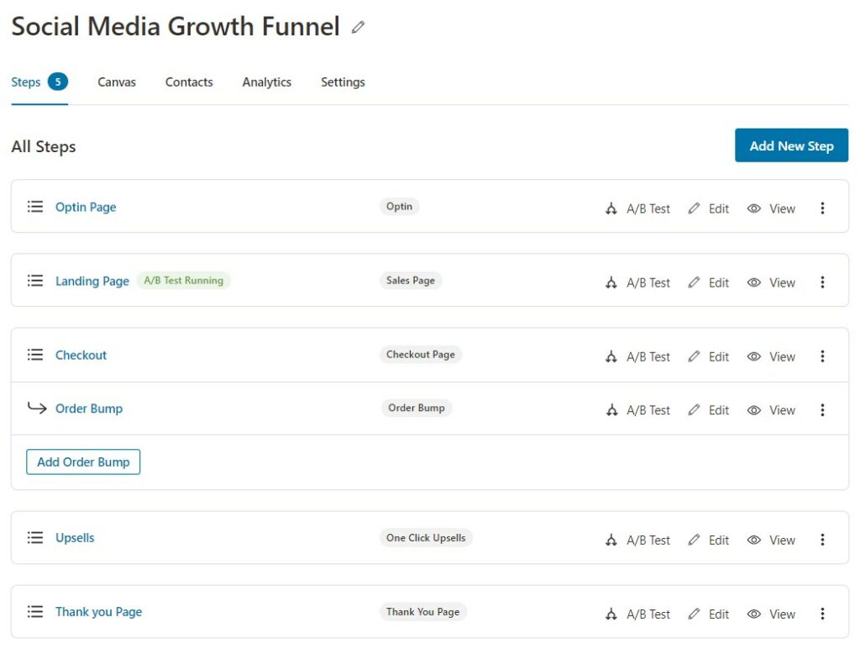Image resolution: width=860 pixels, height=649 pixels.
Task: Start A/B Test for Landing Page
Action: pos(638,282)
